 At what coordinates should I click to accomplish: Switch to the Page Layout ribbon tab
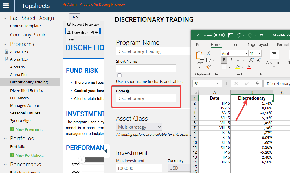(258, 45)
